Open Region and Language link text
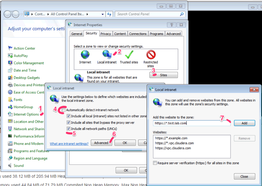The height and width of the screenshot is (186, 262). click(x=30, y=158)
